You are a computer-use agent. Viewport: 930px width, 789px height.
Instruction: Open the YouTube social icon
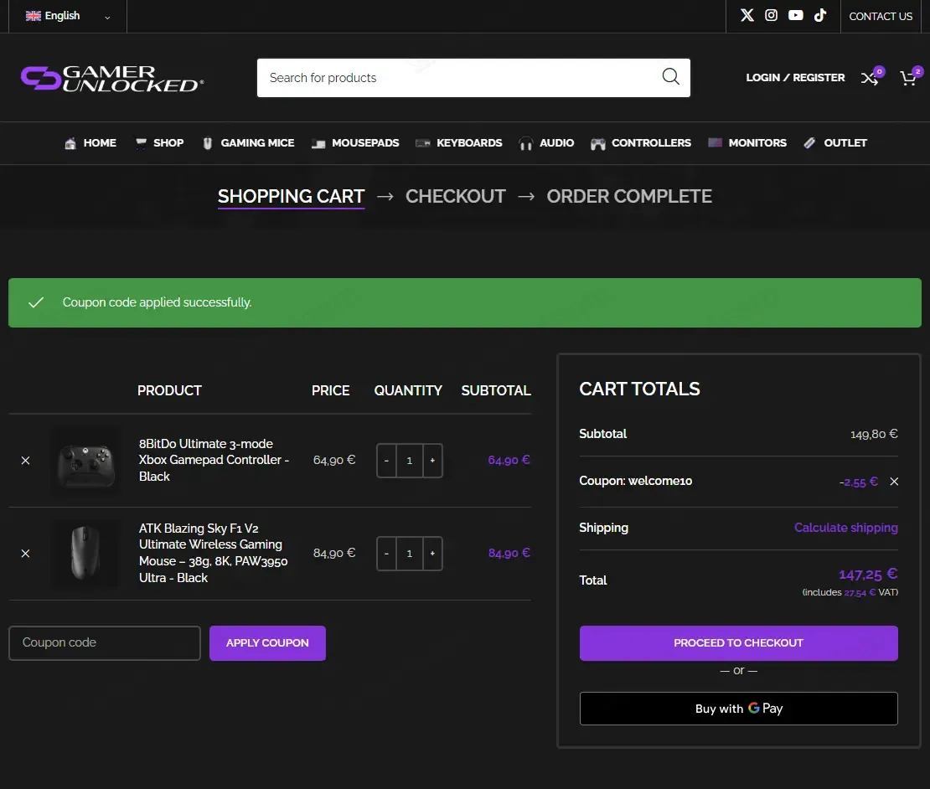(x=795, y=15)
